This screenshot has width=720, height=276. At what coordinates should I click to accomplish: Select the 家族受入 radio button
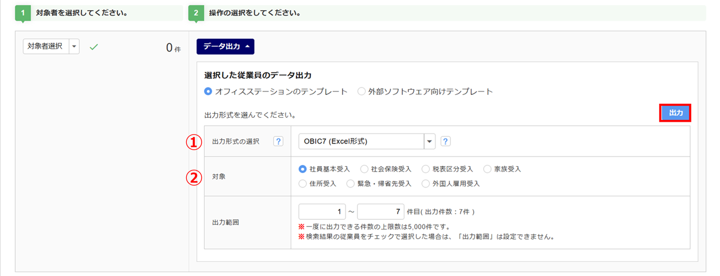487,169
